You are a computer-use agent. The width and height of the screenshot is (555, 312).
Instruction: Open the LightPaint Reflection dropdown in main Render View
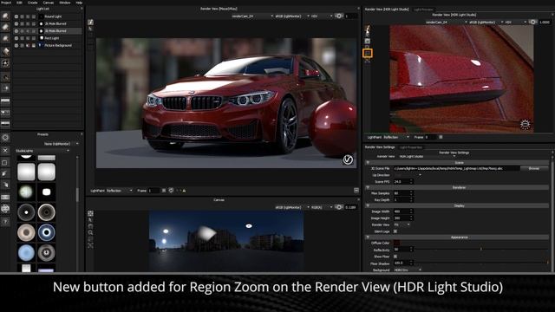119,191
